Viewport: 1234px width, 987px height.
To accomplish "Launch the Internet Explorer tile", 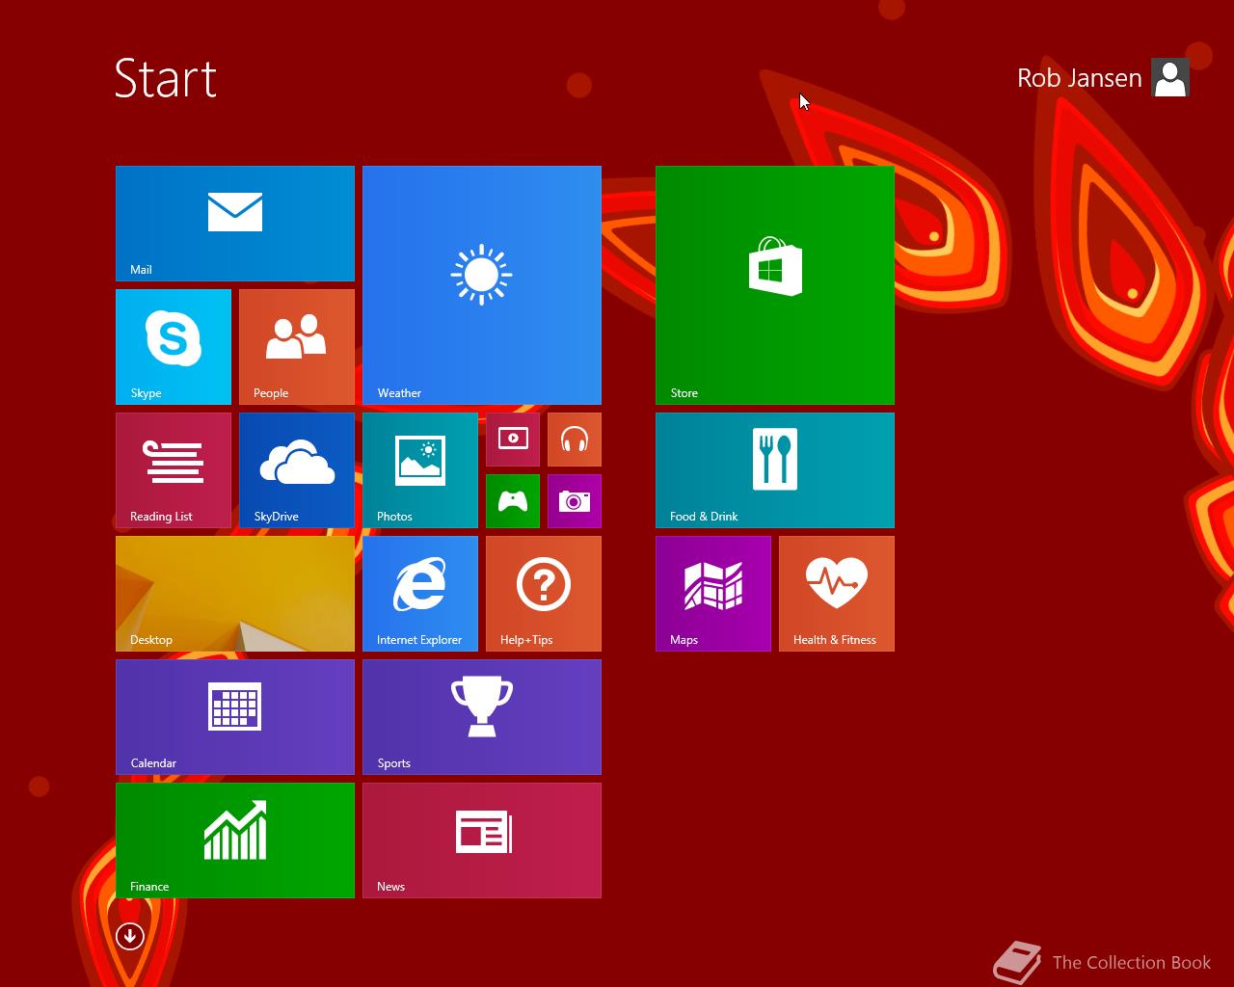I will pos(420,594).
